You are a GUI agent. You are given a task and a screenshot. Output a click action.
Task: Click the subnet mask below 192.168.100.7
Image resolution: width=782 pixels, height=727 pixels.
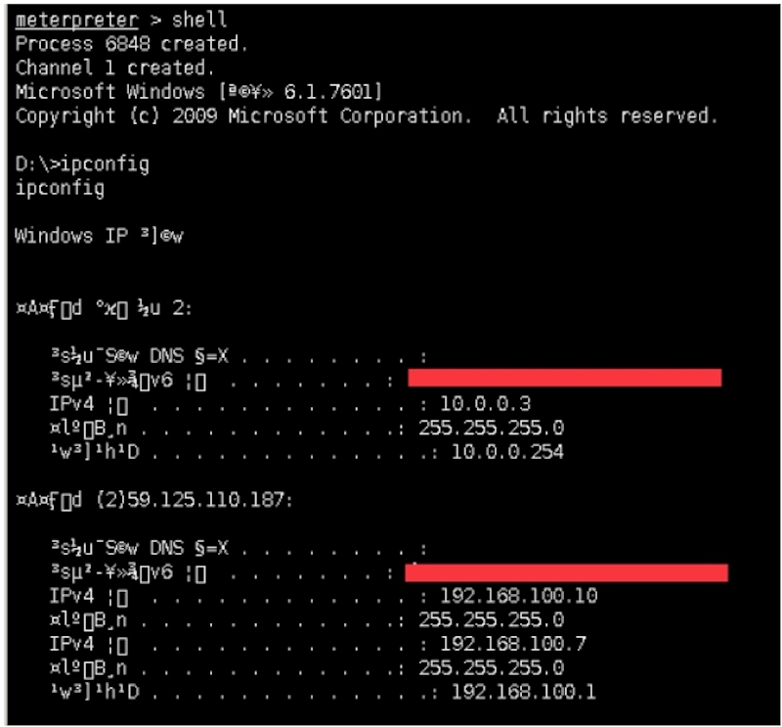[491, 669]
